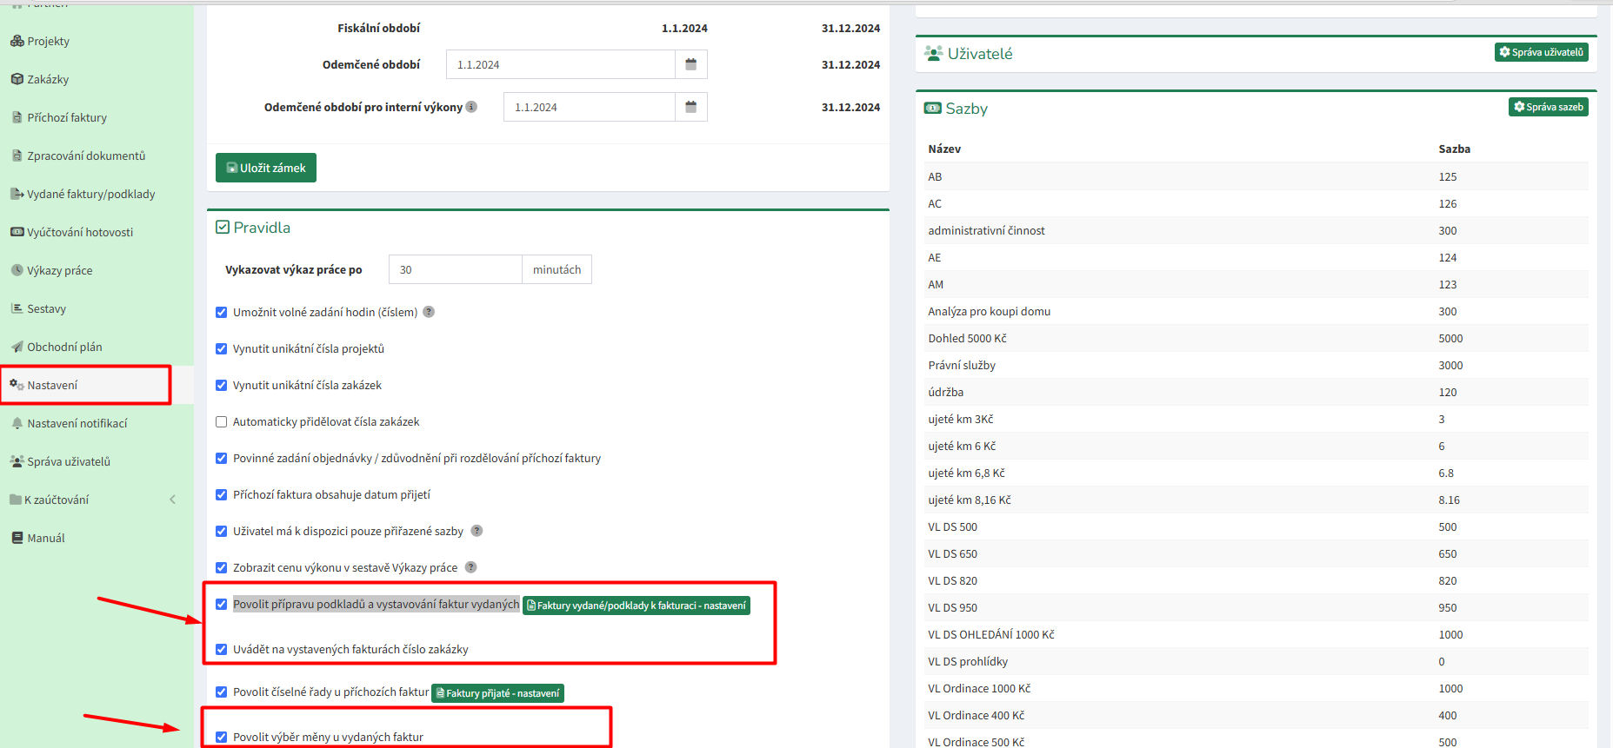Go to Příchozí faktury page
1613x748 pixels.
67,117
